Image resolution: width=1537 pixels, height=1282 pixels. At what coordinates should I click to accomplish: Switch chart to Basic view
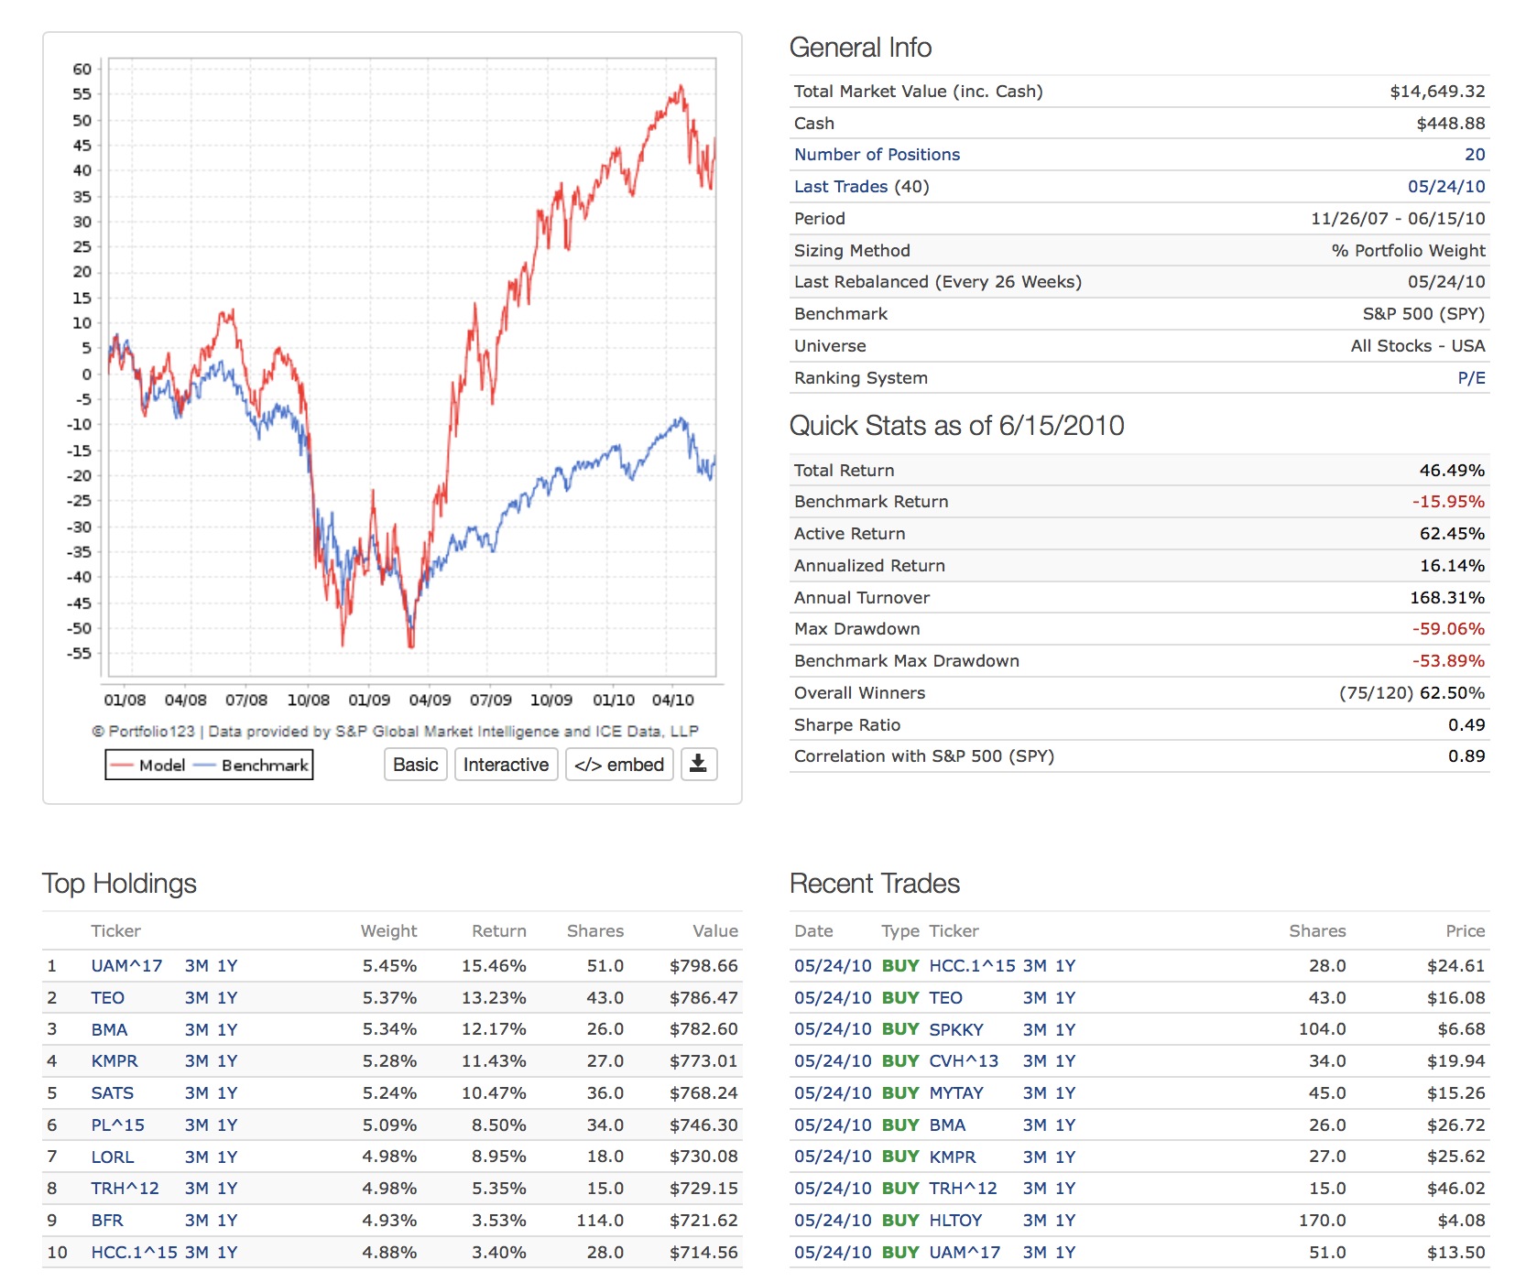[415, 765]
